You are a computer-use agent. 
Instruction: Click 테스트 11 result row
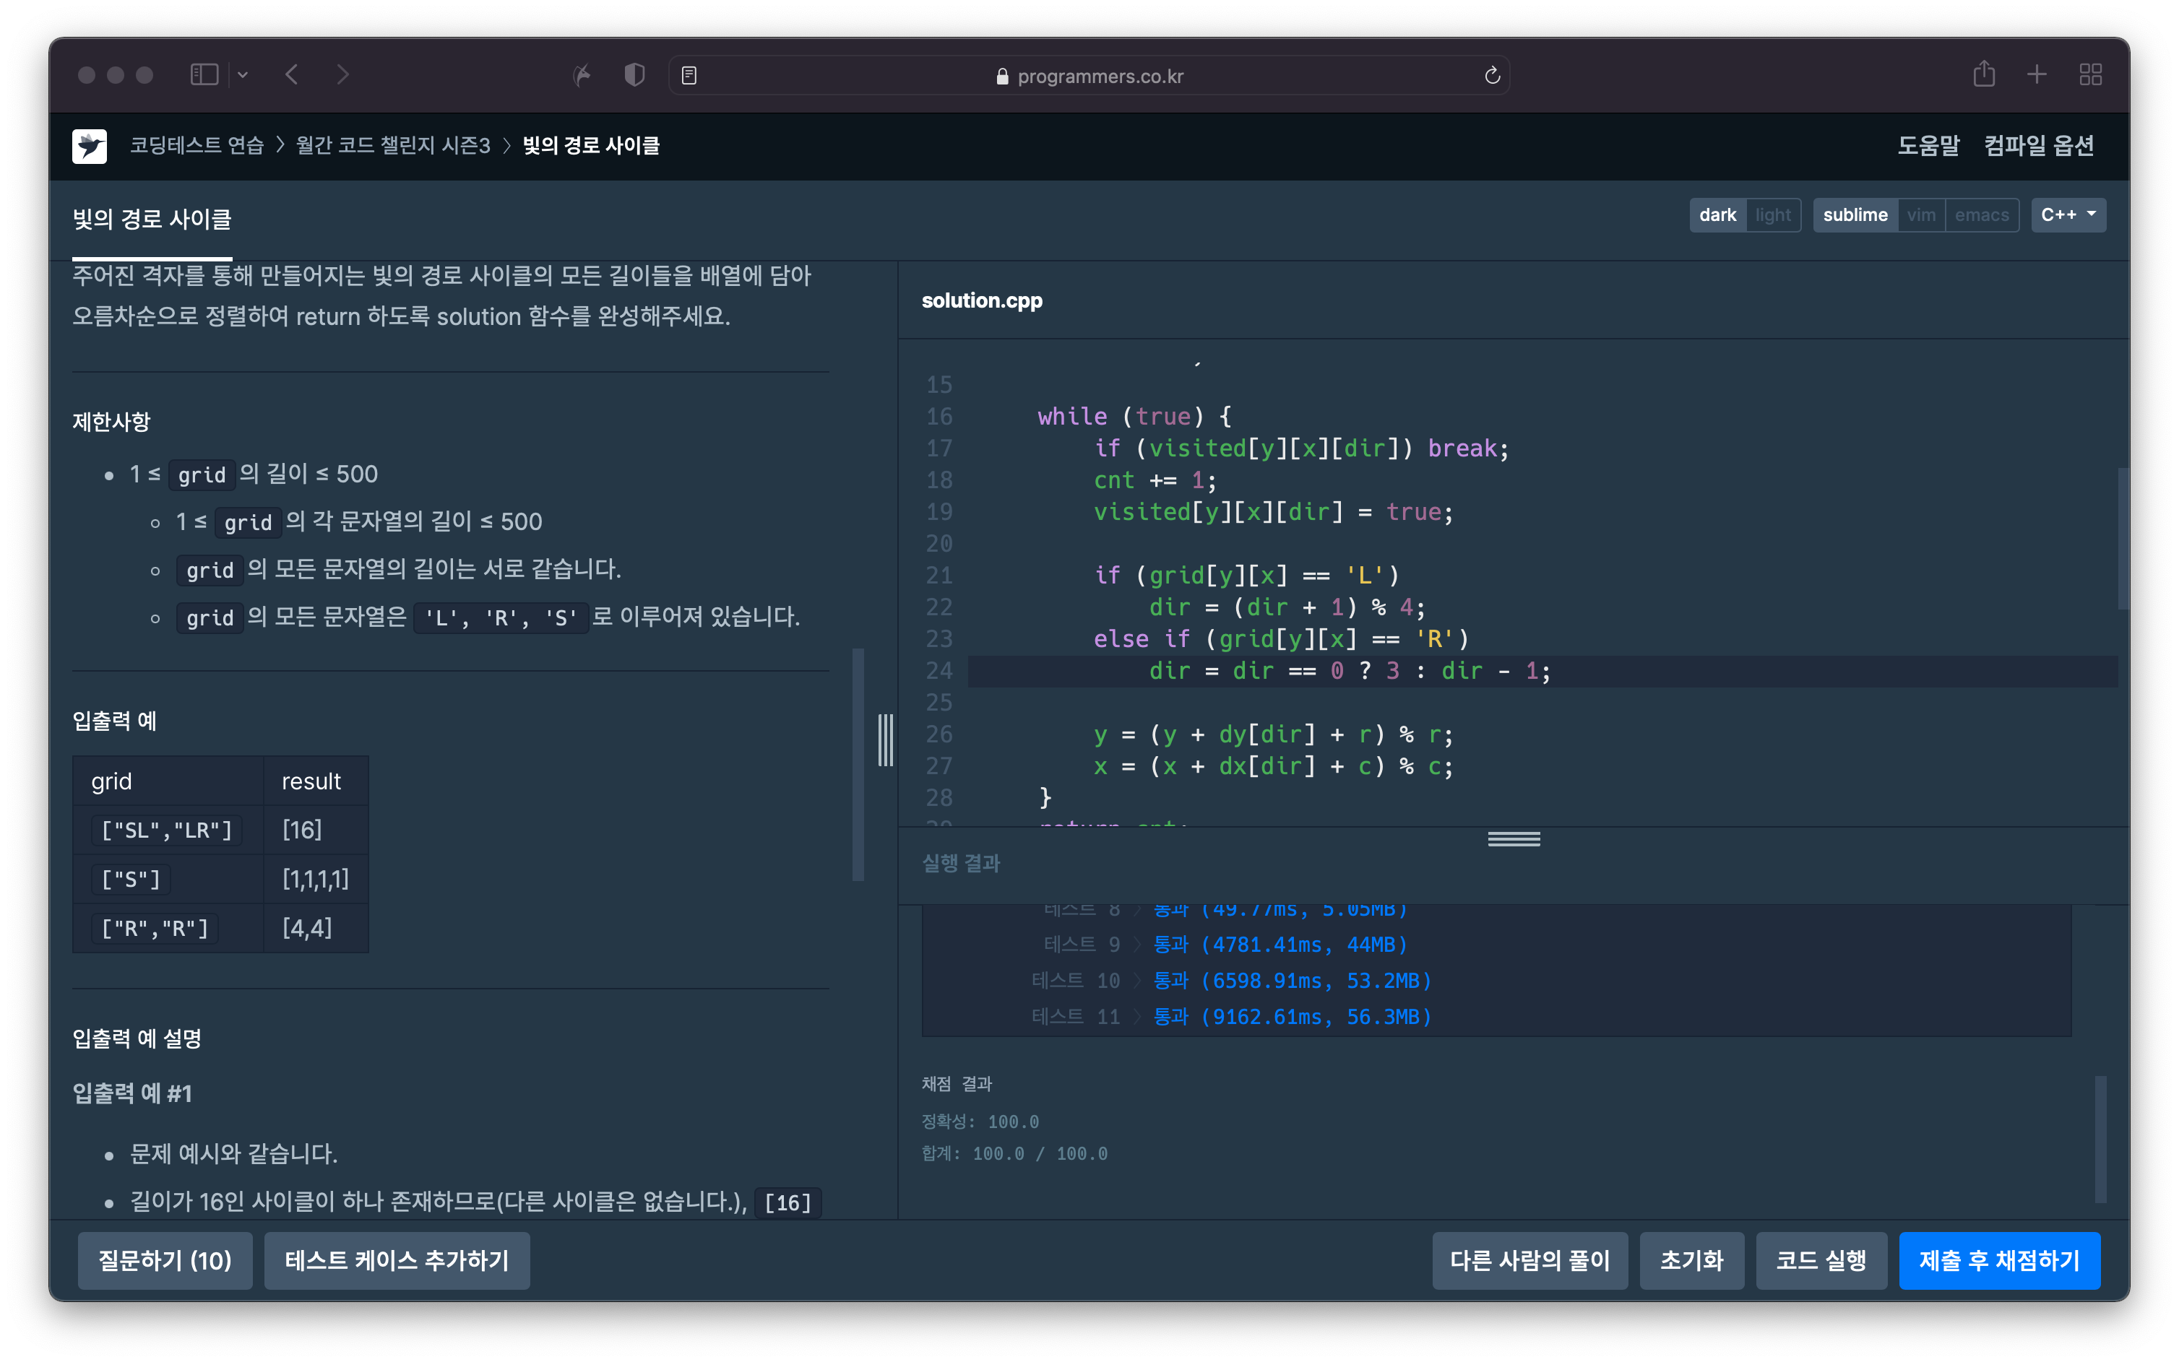[x=1230, y=1016]
